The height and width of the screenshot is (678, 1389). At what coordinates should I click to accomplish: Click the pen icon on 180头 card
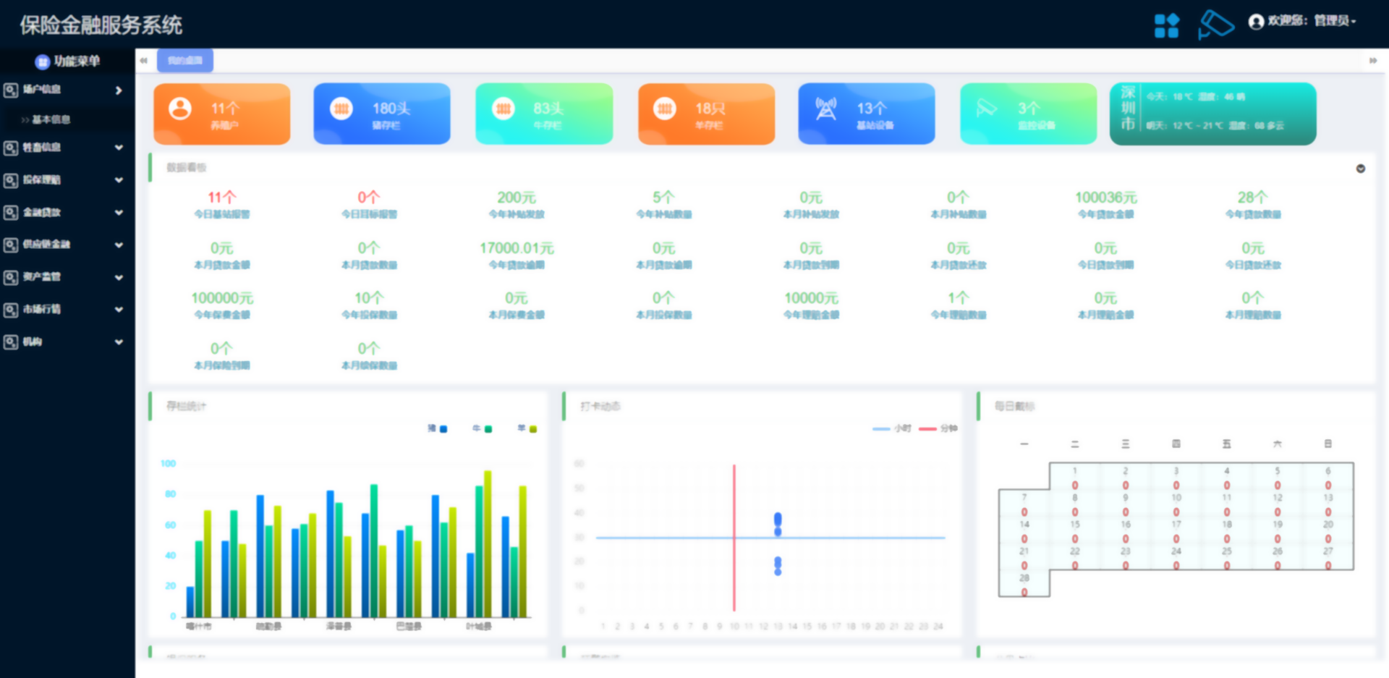(x=341, y=109)
